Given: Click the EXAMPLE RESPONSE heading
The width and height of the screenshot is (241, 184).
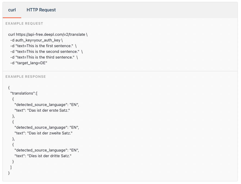Looking at the screenshot, I should [26, 77].
